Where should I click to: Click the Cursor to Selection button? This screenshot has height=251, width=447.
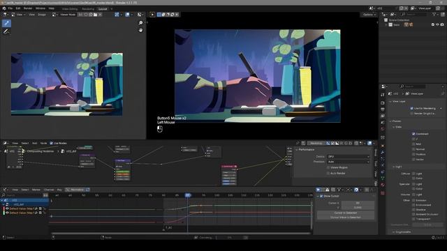(x=346, y=213)
